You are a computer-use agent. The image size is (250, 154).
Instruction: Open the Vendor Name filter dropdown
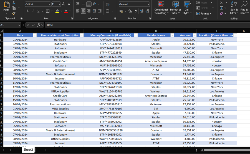pos(172,35)
